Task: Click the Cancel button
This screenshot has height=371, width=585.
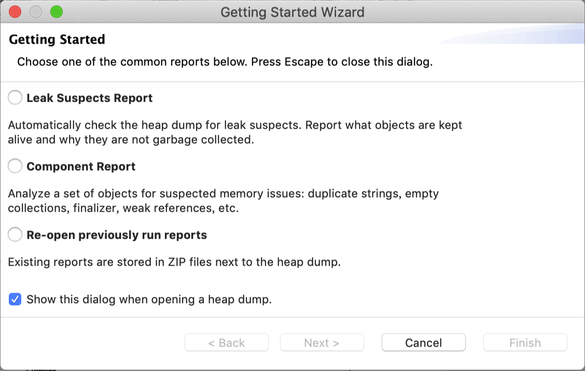Action: (x=423, y=342)
